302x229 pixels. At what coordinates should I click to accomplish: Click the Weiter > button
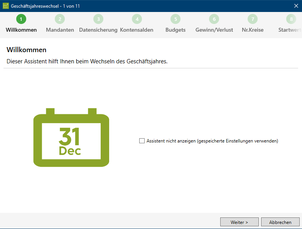click(x=240, y=222)
